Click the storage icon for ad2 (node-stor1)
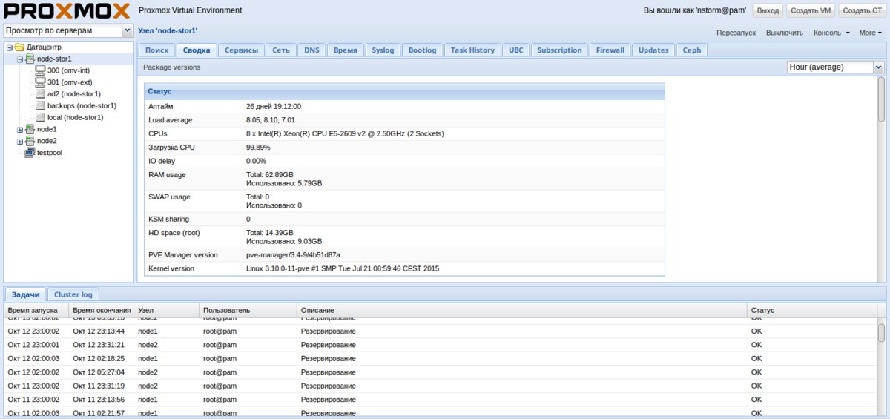Screen dimensions: 890x419 click(x=40, y=94)
